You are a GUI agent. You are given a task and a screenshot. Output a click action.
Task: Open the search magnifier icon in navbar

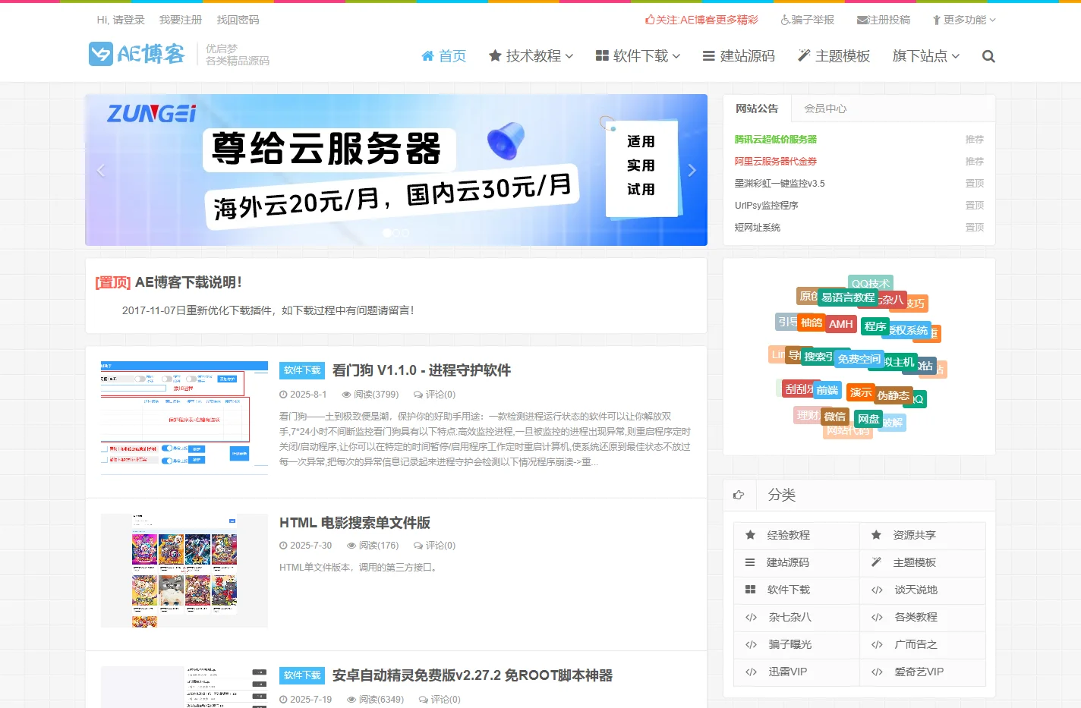coord(988,56)
